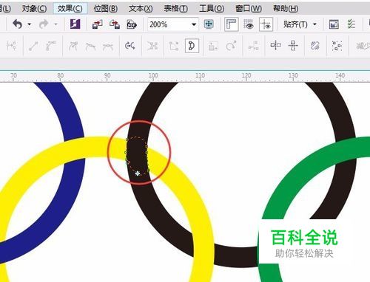Open the purple Search content icon
Viewport: 370px width, 282px height.
75,24
